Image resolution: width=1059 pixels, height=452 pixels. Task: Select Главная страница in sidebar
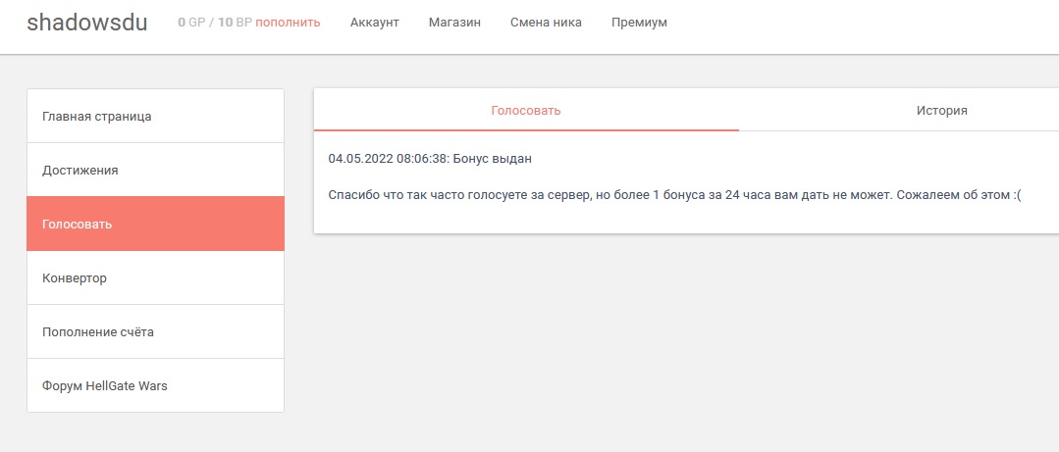tap(155, 116)
